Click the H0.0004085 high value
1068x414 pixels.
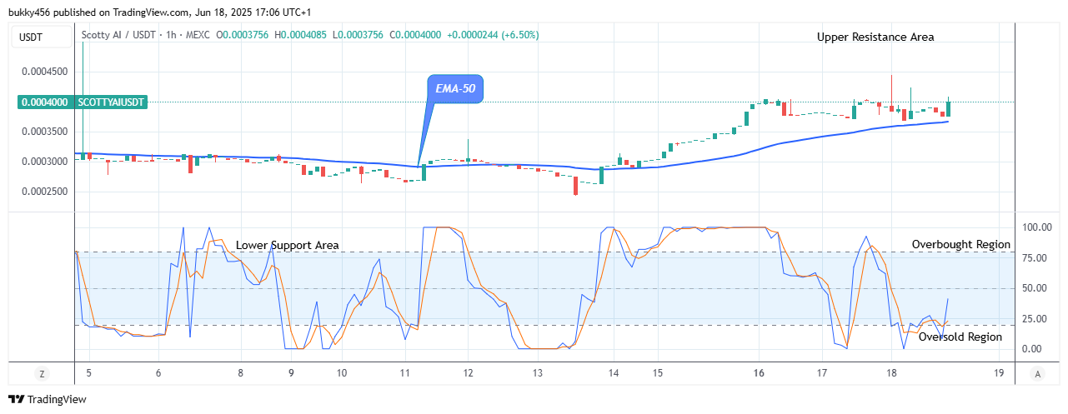click(x=300, y=35)
